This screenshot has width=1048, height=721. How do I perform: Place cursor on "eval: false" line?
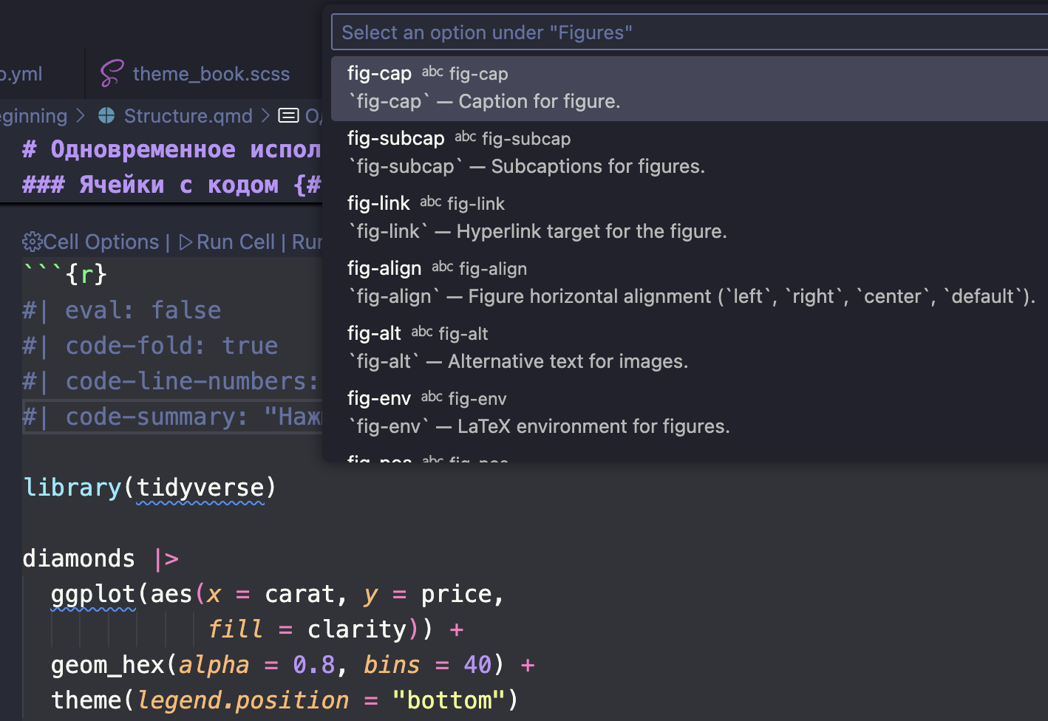click(x=122, y=310)
